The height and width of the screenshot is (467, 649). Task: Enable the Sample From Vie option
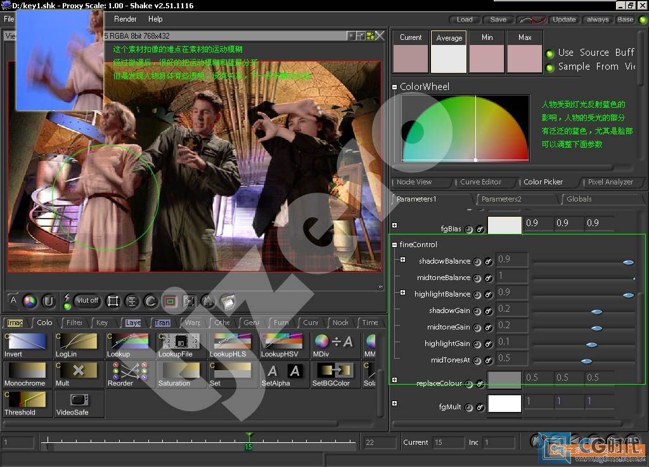coord(550,67)
